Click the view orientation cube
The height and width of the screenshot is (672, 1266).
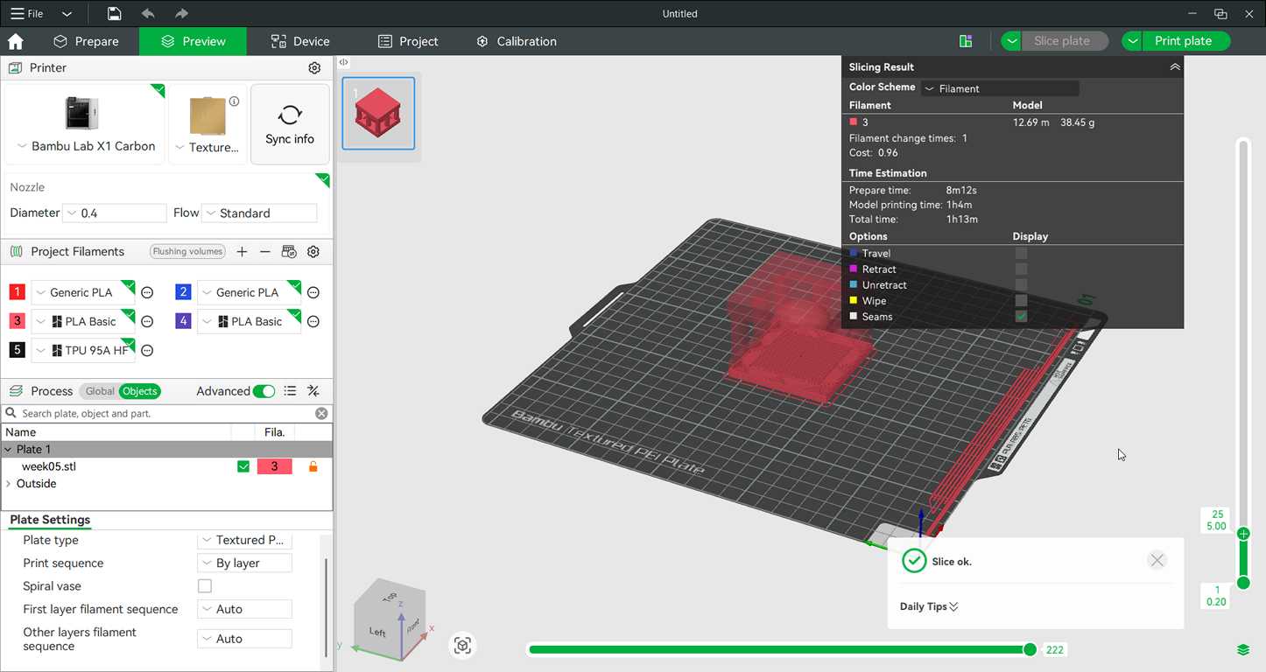390,618
